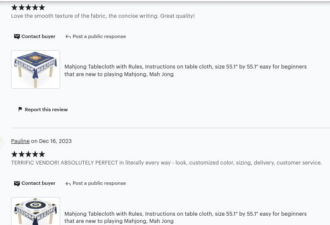The height and width of the screenshot is (225, 330).
Task: Open the first Mahjong Tablecloth with Rules listing title
Action: pos(185,70)
